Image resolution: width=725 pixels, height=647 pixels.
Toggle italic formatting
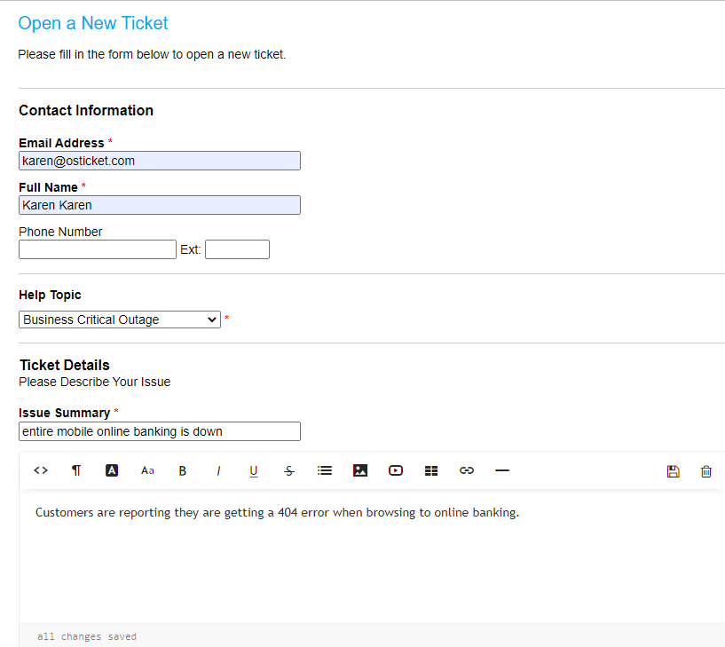218,471
